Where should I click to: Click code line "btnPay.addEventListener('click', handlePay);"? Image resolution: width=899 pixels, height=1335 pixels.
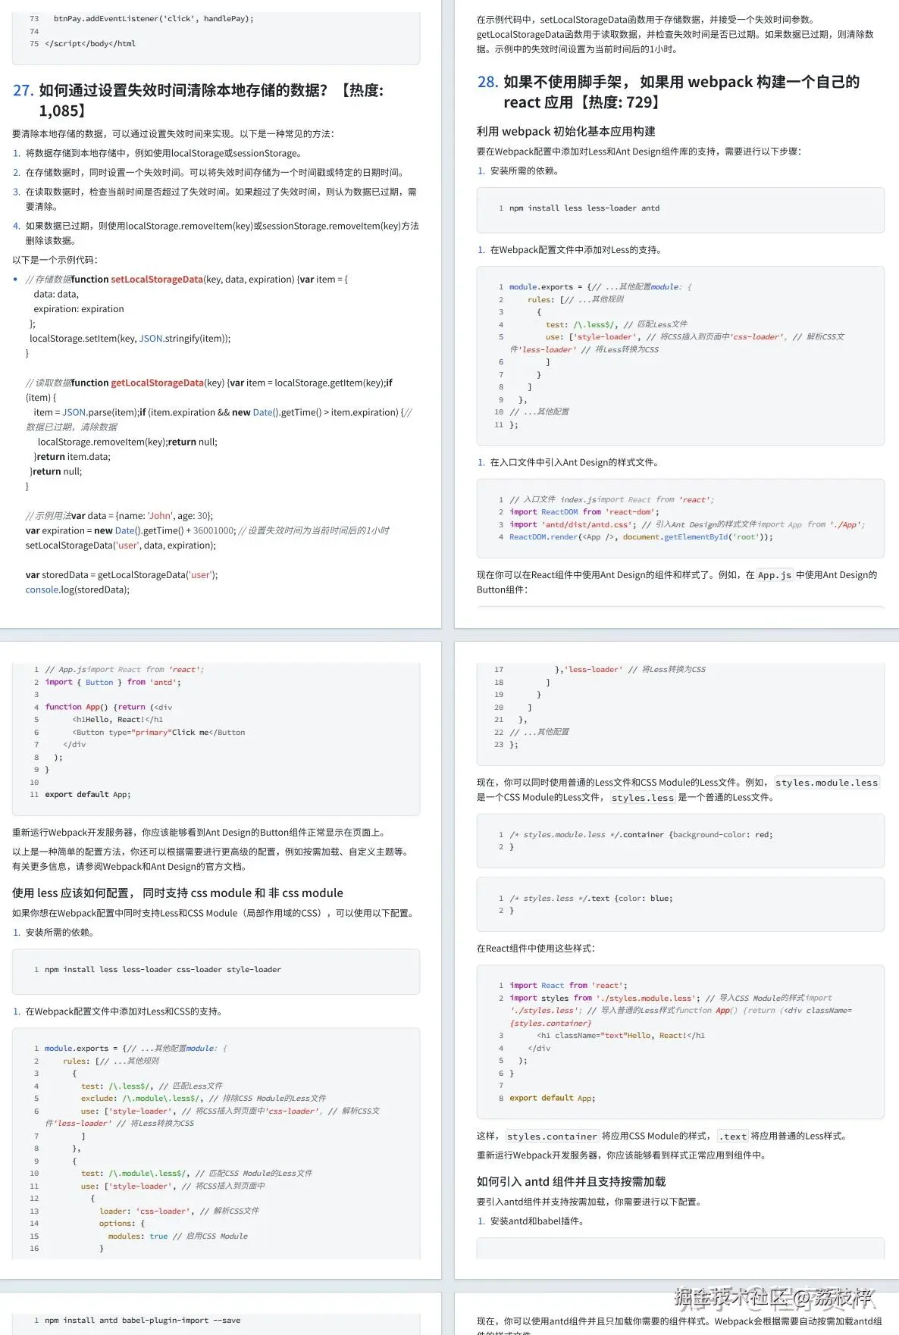(154, 18)
